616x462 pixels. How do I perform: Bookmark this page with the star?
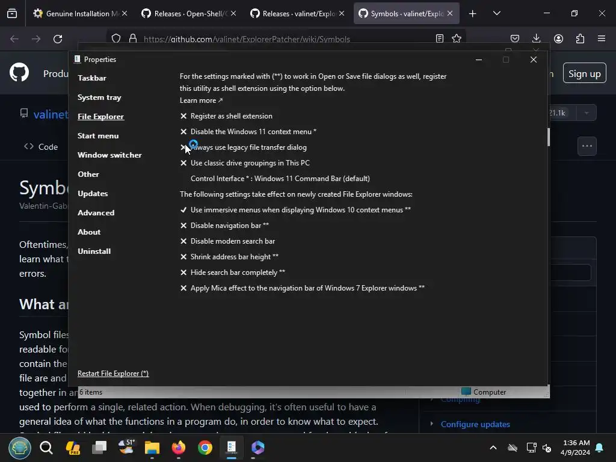457,38
